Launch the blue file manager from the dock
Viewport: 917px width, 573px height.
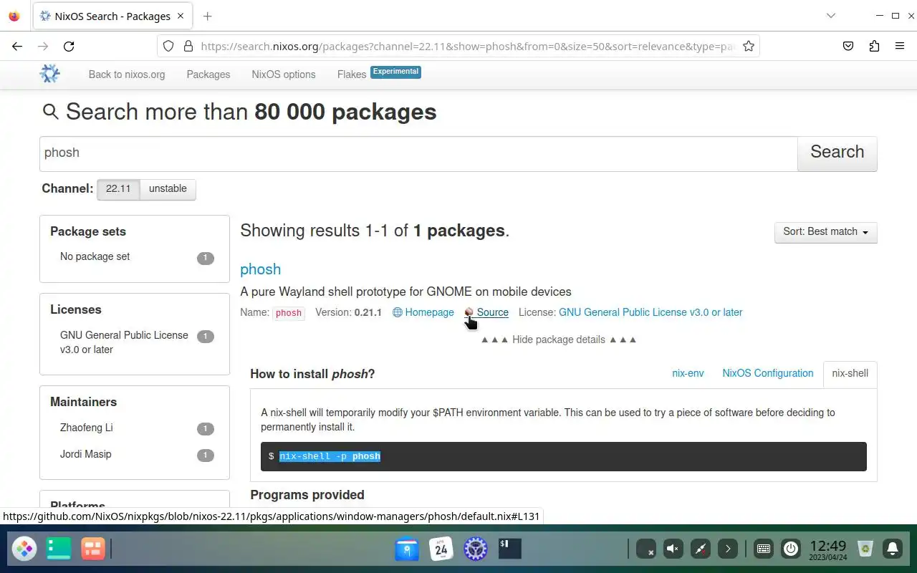[x=407, y=549]
